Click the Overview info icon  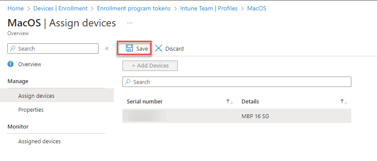tap(10, 64)
